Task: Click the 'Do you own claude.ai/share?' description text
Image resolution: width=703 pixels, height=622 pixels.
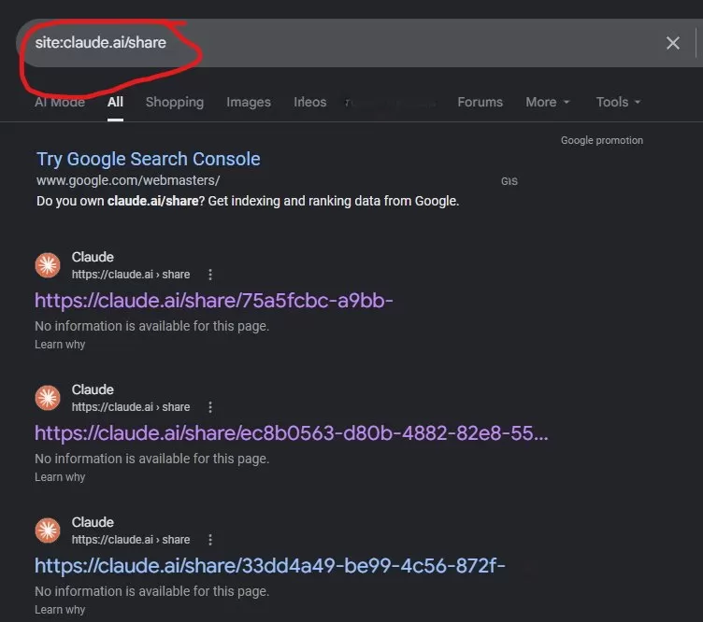Action: click(248, 201)
